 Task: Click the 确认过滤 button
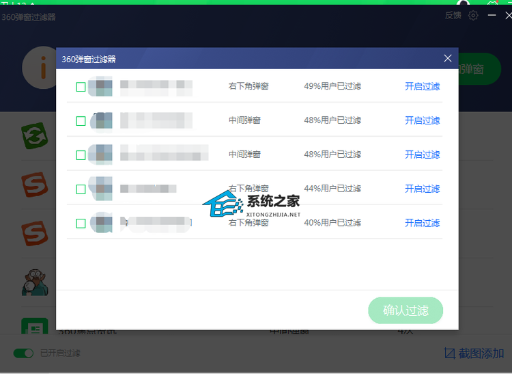(406, 310)
